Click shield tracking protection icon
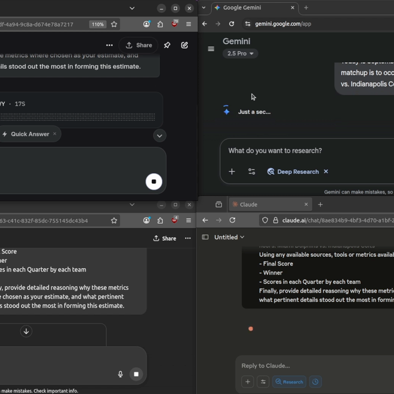This screenshot has height=394, width=394. coord(265,220)
